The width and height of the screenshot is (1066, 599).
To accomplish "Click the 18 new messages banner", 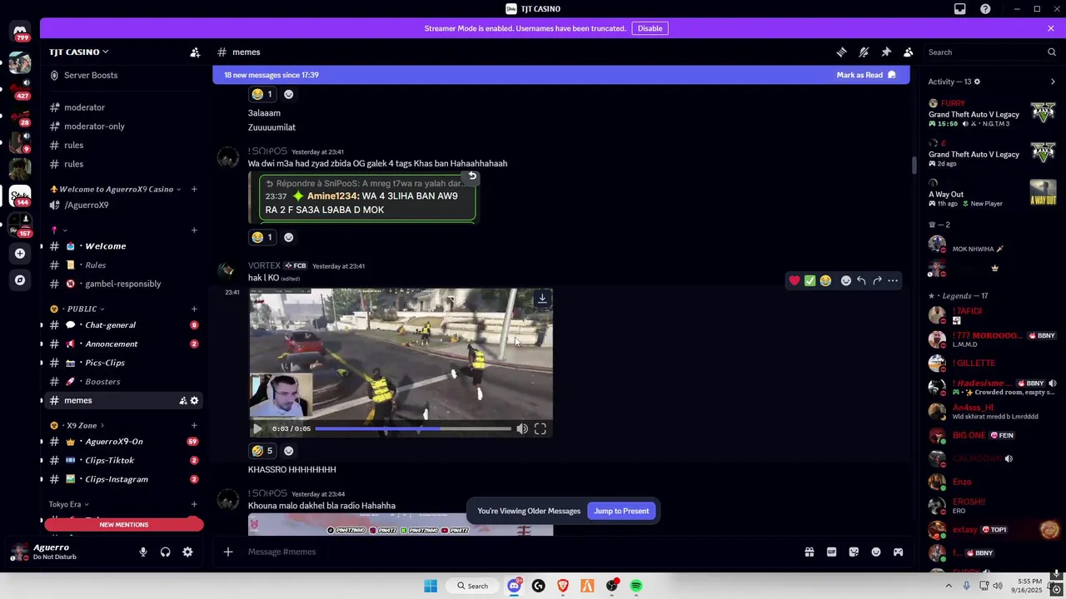I will pos(560,75).
